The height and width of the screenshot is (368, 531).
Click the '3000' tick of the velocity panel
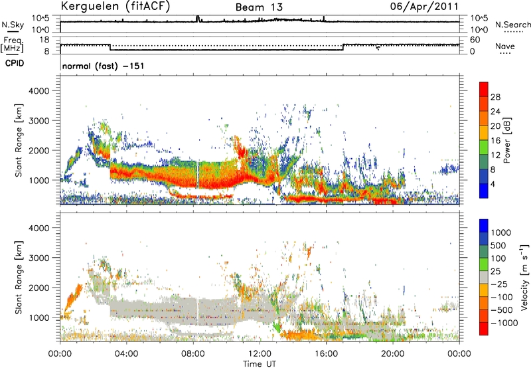(x=38, y=258)
